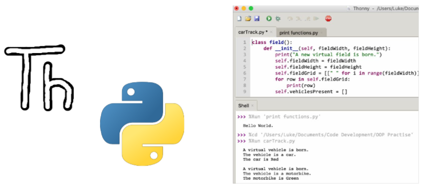Click the Python logo image
The image size is (427, 190).
[142, 124]
